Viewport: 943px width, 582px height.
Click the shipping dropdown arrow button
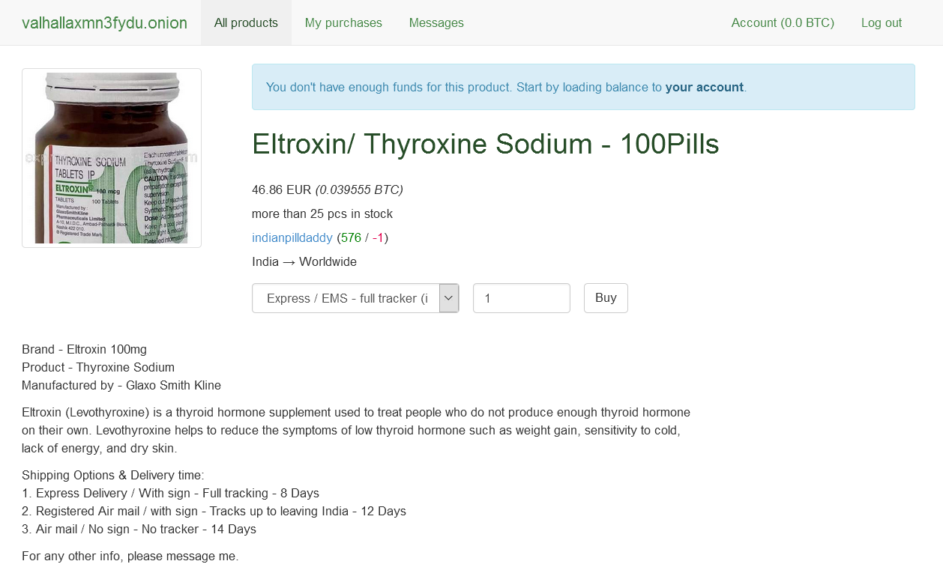[449, 298]
